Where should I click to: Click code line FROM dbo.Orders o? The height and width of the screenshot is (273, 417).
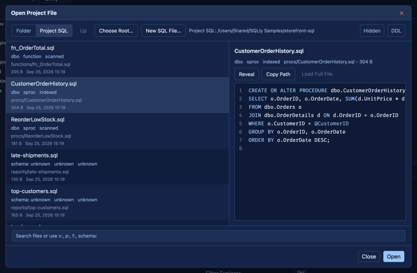point(275,107)
